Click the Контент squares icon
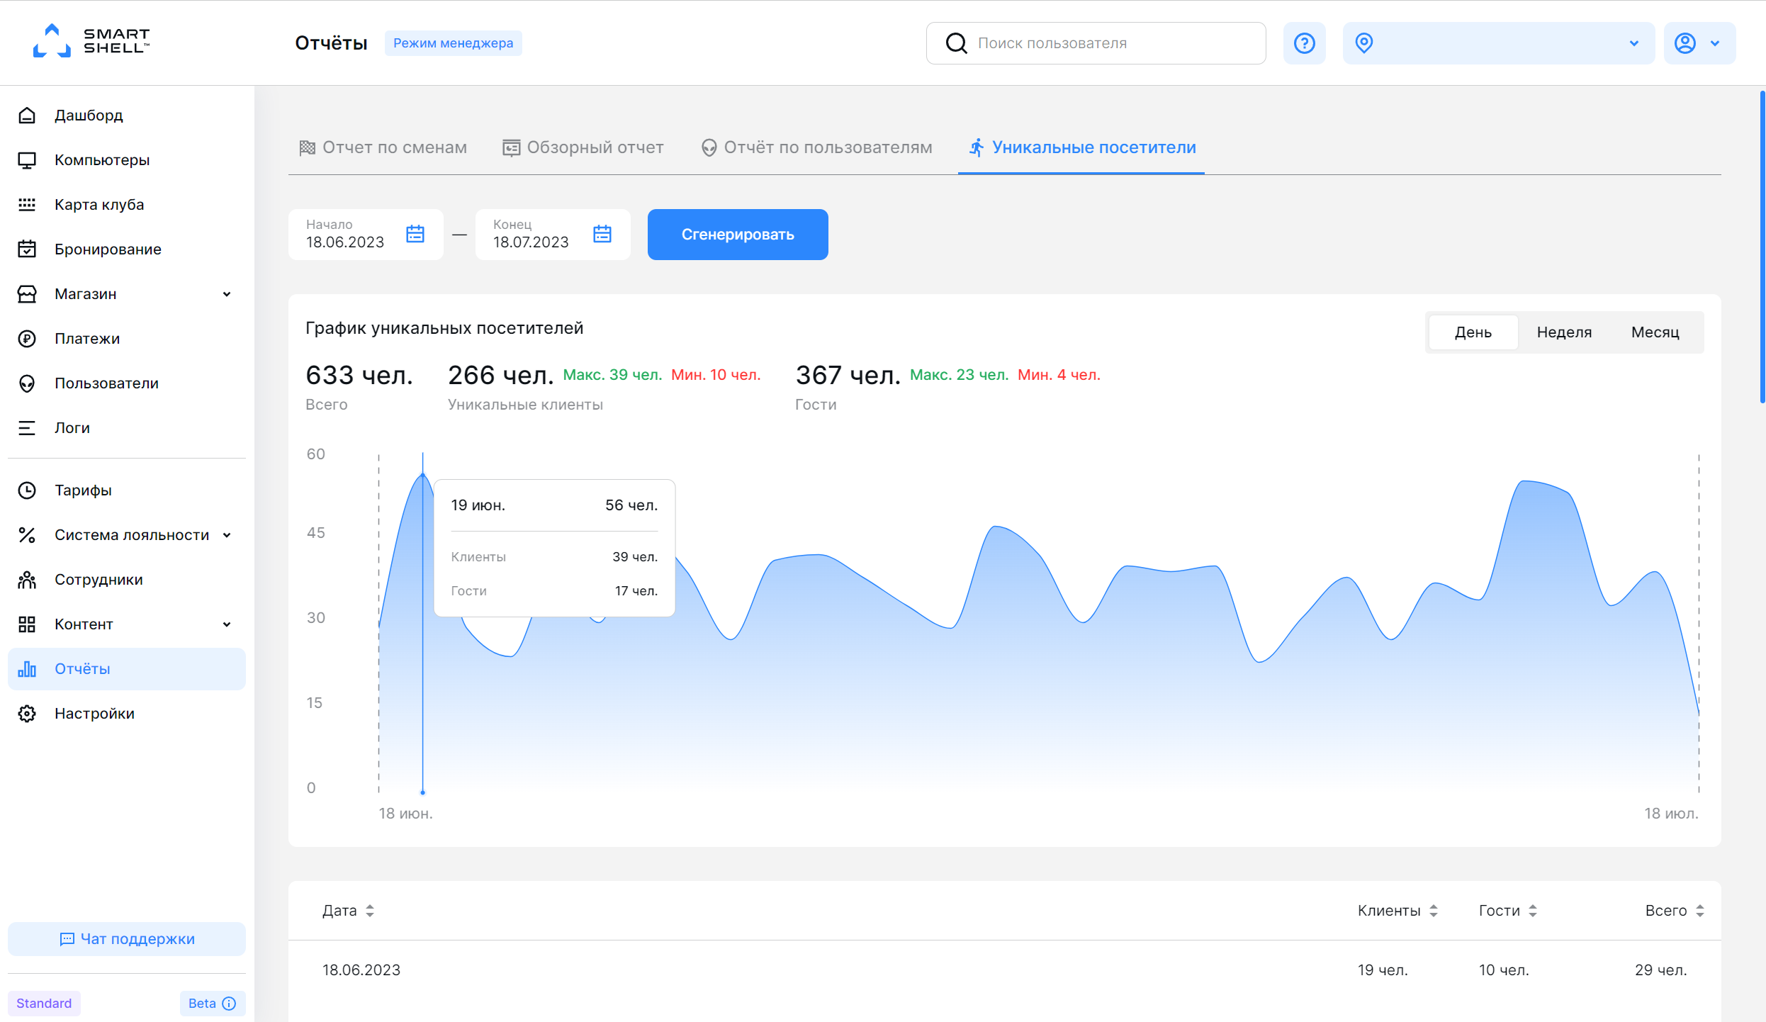The image size is (1766, 1022). pyautogui.click(x=27, y=624)
